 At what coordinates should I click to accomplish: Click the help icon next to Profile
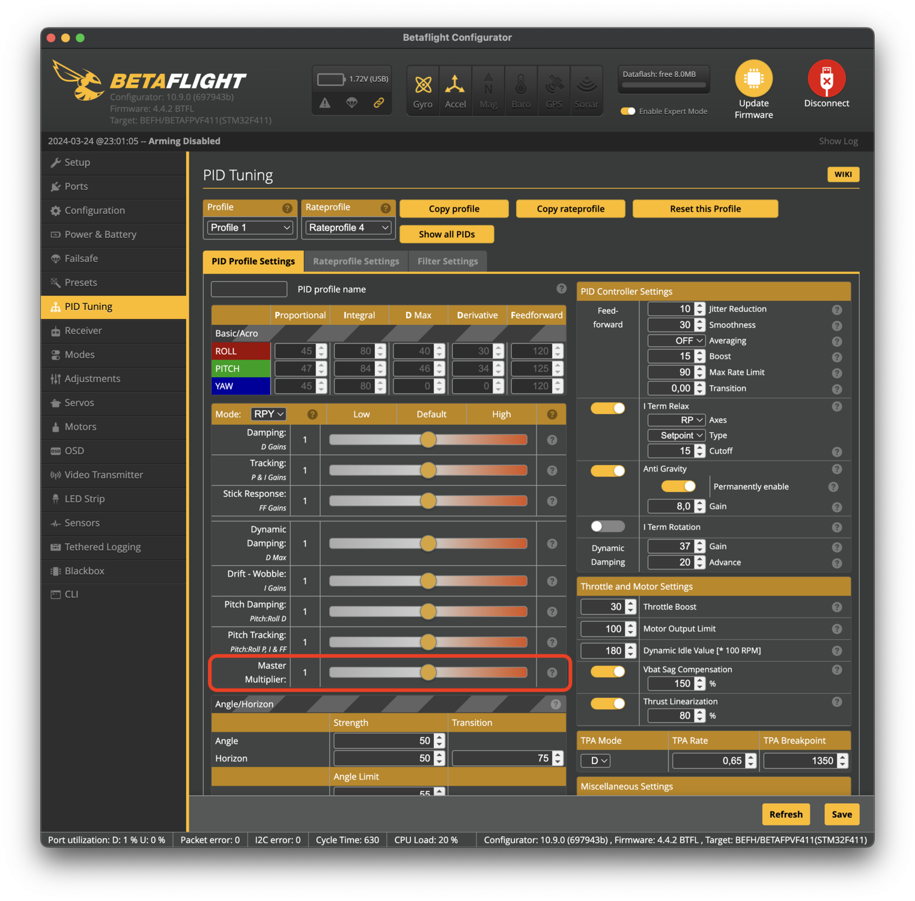pyautogui.click(x=287, y=208)
